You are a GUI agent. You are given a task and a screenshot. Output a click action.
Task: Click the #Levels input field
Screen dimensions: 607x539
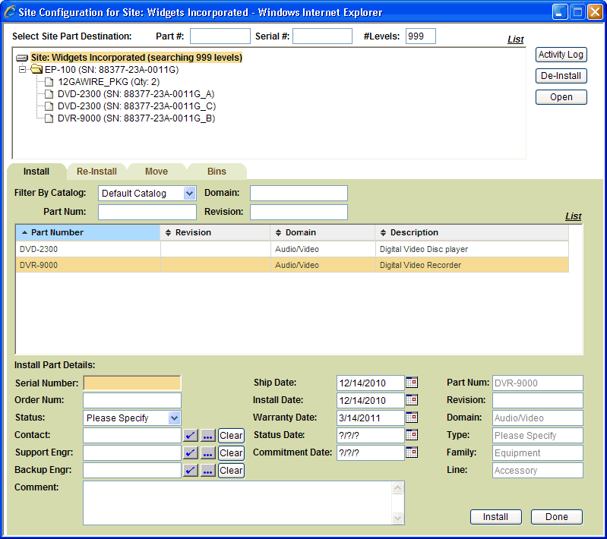[x=421, y=36]
